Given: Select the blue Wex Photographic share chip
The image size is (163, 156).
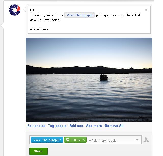Looking at the screenshot, I should [47, 140].
